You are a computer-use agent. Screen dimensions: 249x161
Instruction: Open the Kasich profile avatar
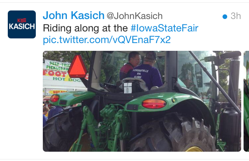coord(22,24)
